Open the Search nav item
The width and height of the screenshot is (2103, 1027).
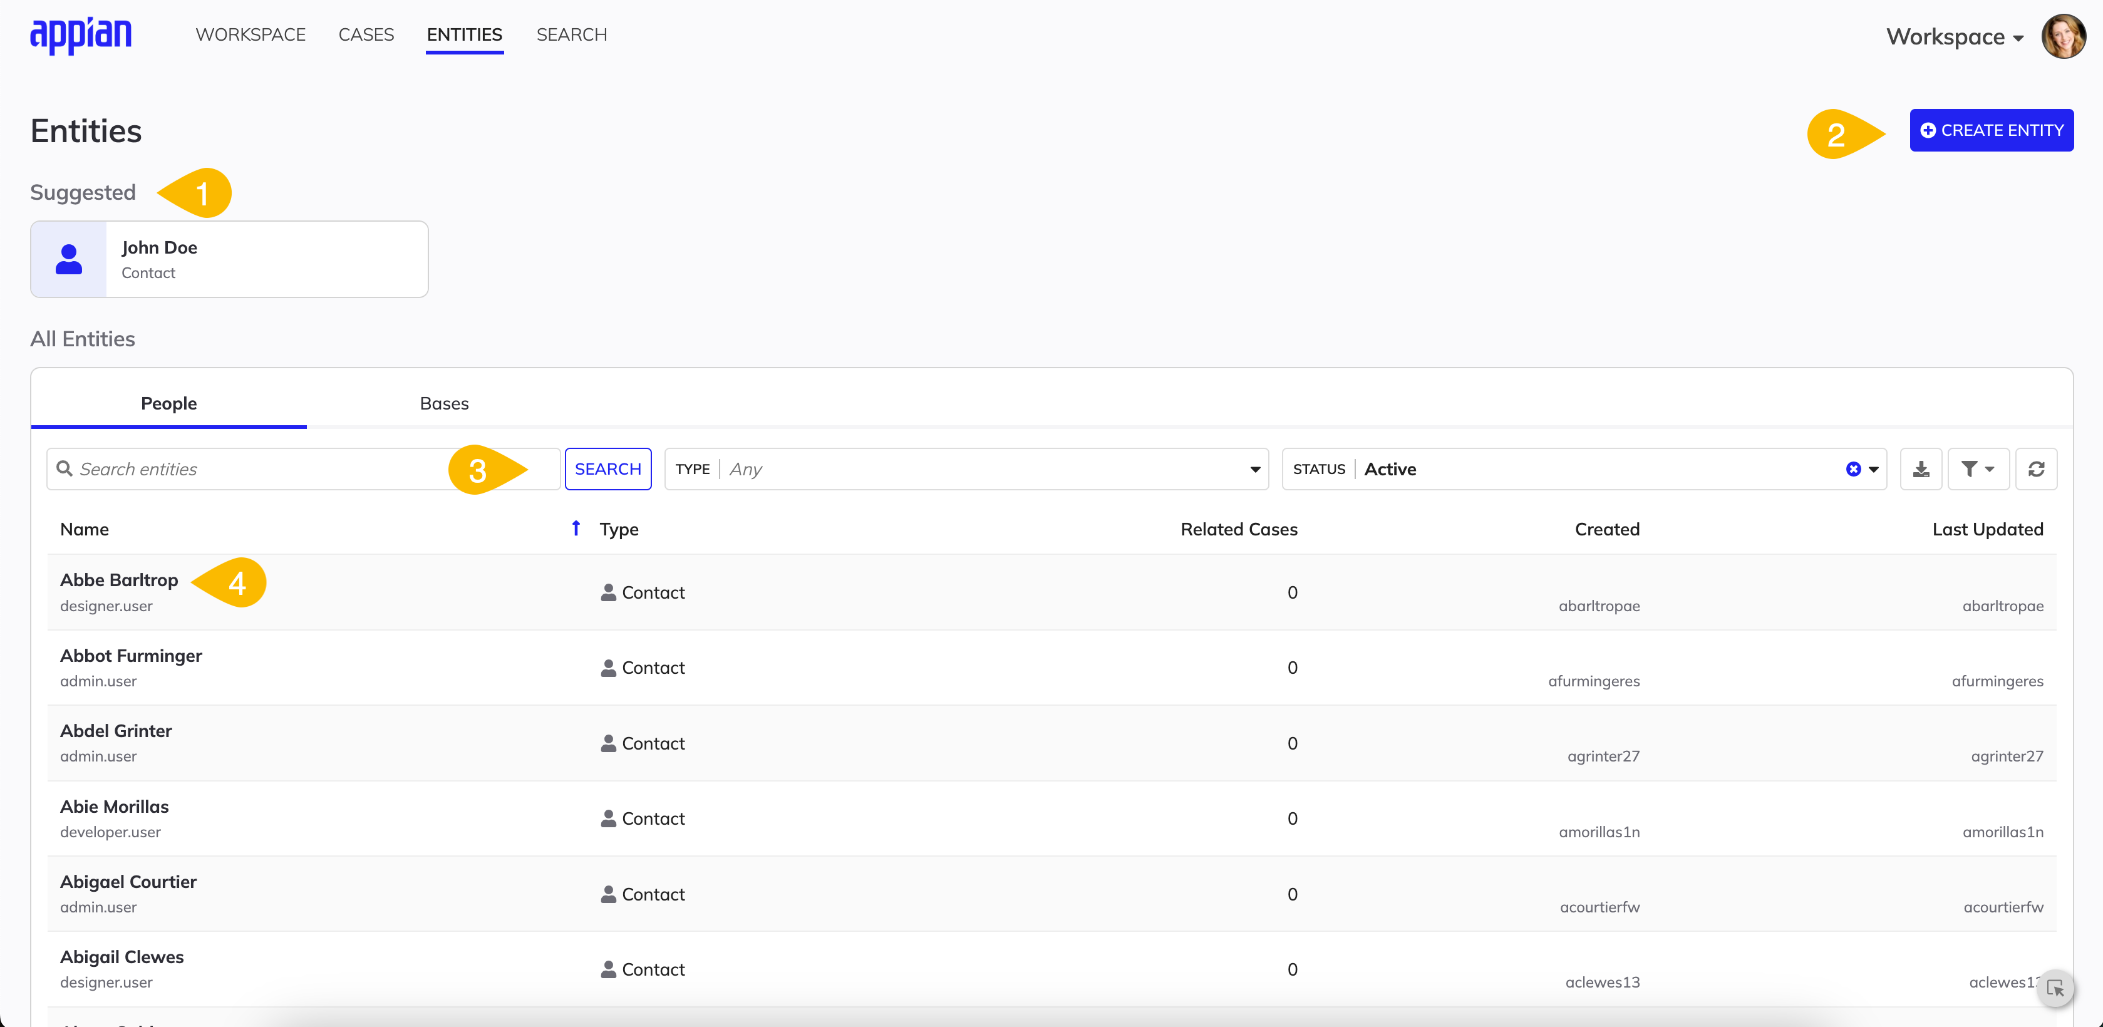pyautogui.click(x=571, y=34)
